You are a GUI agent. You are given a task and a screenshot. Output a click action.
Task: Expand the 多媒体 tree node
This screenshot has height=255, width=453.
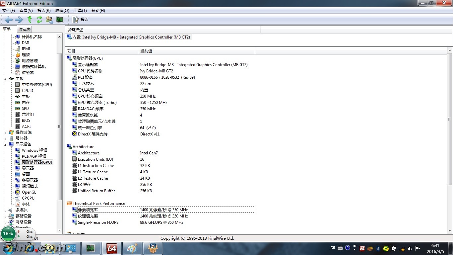click(6, 210)
